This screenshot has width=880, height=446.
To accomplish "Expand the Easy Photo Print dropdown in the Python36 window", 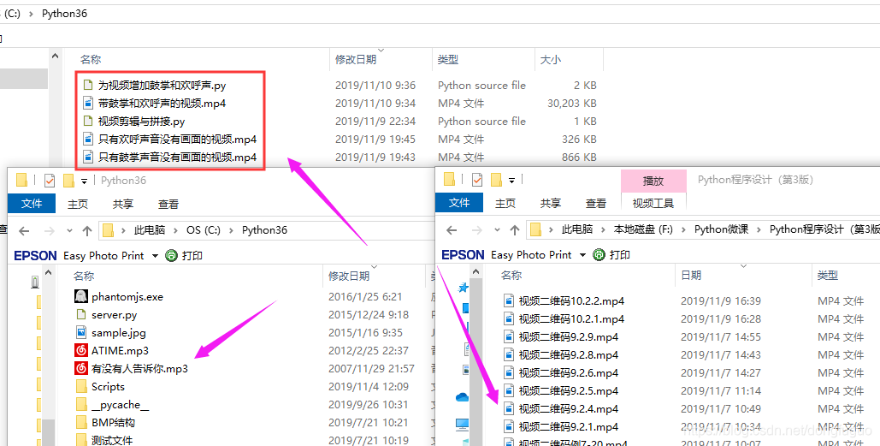I will (156, 256).
